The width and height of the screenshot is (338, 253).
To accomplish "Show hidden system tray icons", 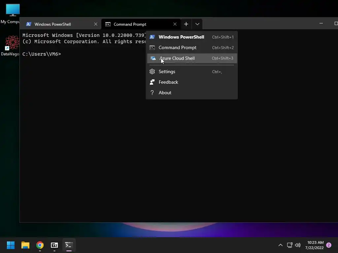I will [x=281, y=245].
